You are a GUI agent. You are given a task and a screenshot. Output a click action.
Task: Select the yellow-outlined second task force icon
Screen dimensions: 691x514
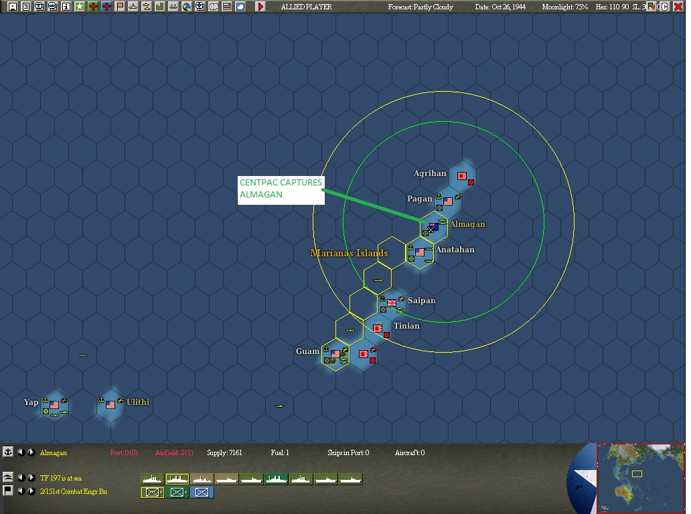177,479
